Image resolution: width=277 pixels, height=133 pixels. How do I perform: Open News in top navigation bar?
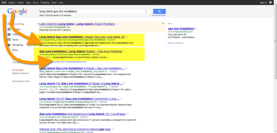coord(36,3)
